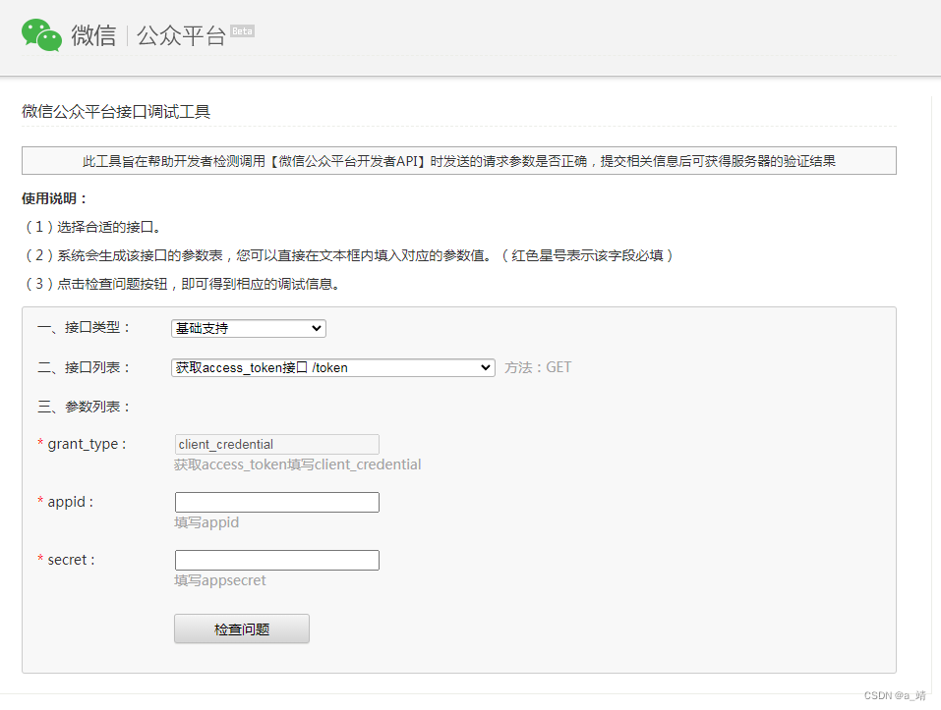Click the 三、参数列表 label
Image resolution: width=941 pixels, height=710 pixels.
(84, 407)
